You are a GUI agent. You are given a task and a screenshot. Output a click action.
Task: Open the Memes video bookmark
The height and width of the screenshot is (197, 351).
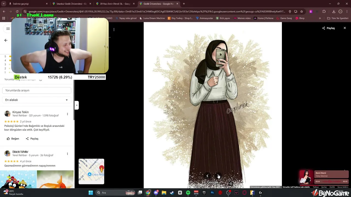242,18
